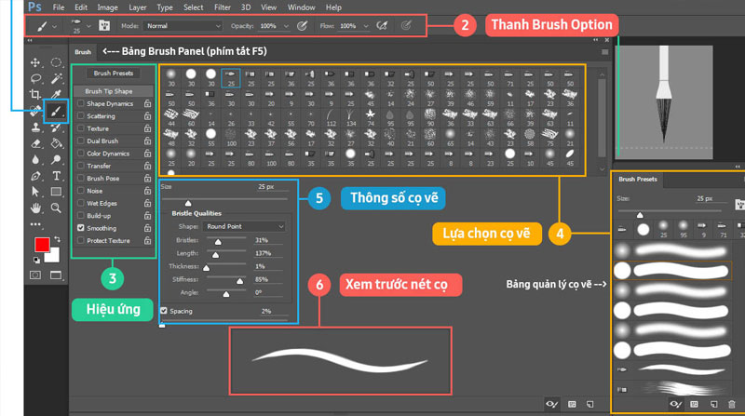Select the Move tool
The height and width of the screenshot is (416, 745).
[x=35, y=62]
